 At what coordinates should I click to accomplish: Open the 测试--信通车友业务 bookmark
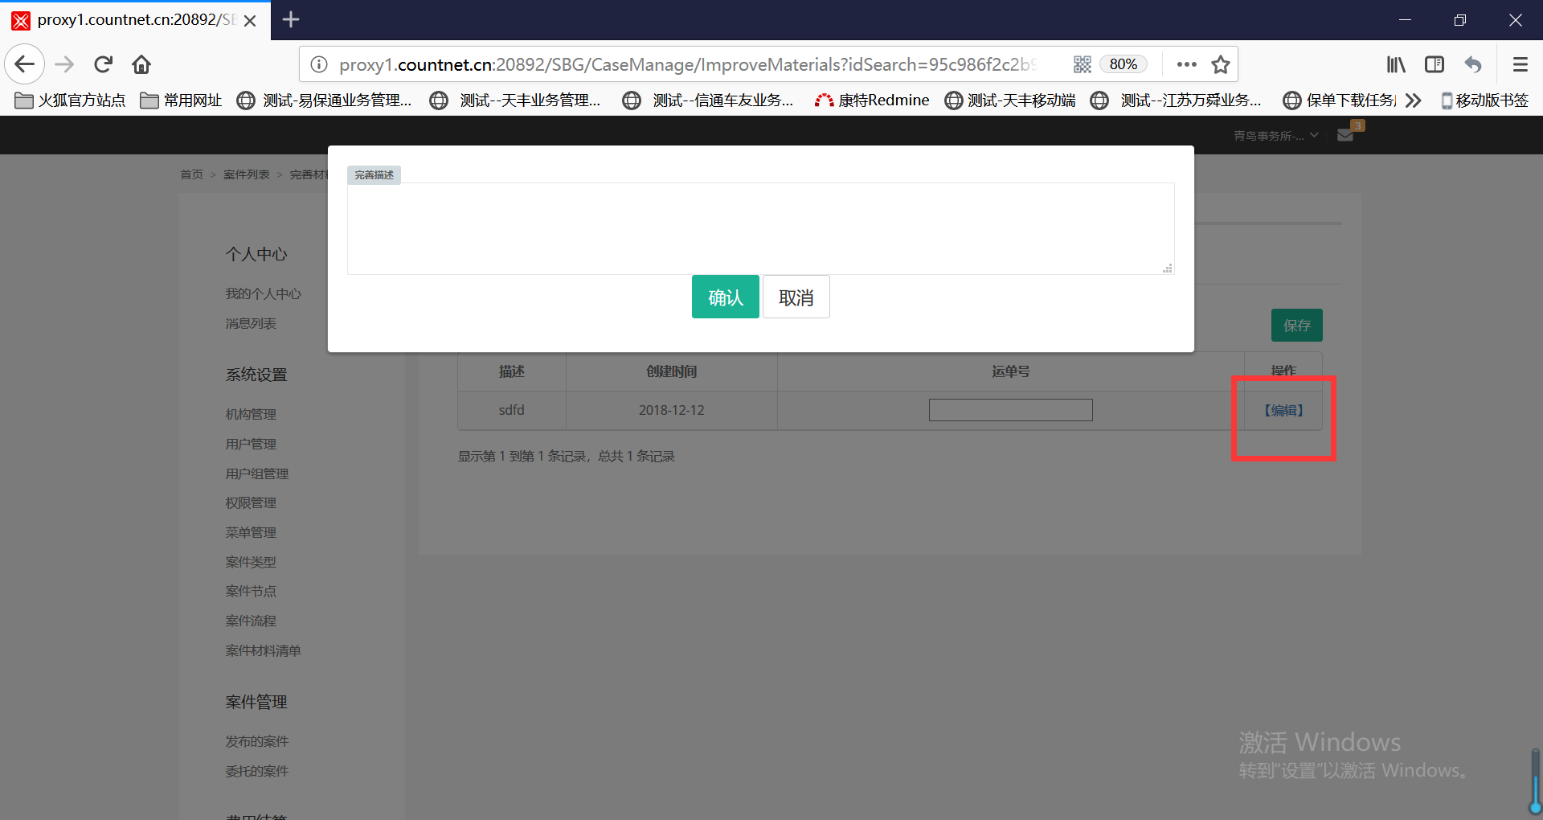point(709,100)
